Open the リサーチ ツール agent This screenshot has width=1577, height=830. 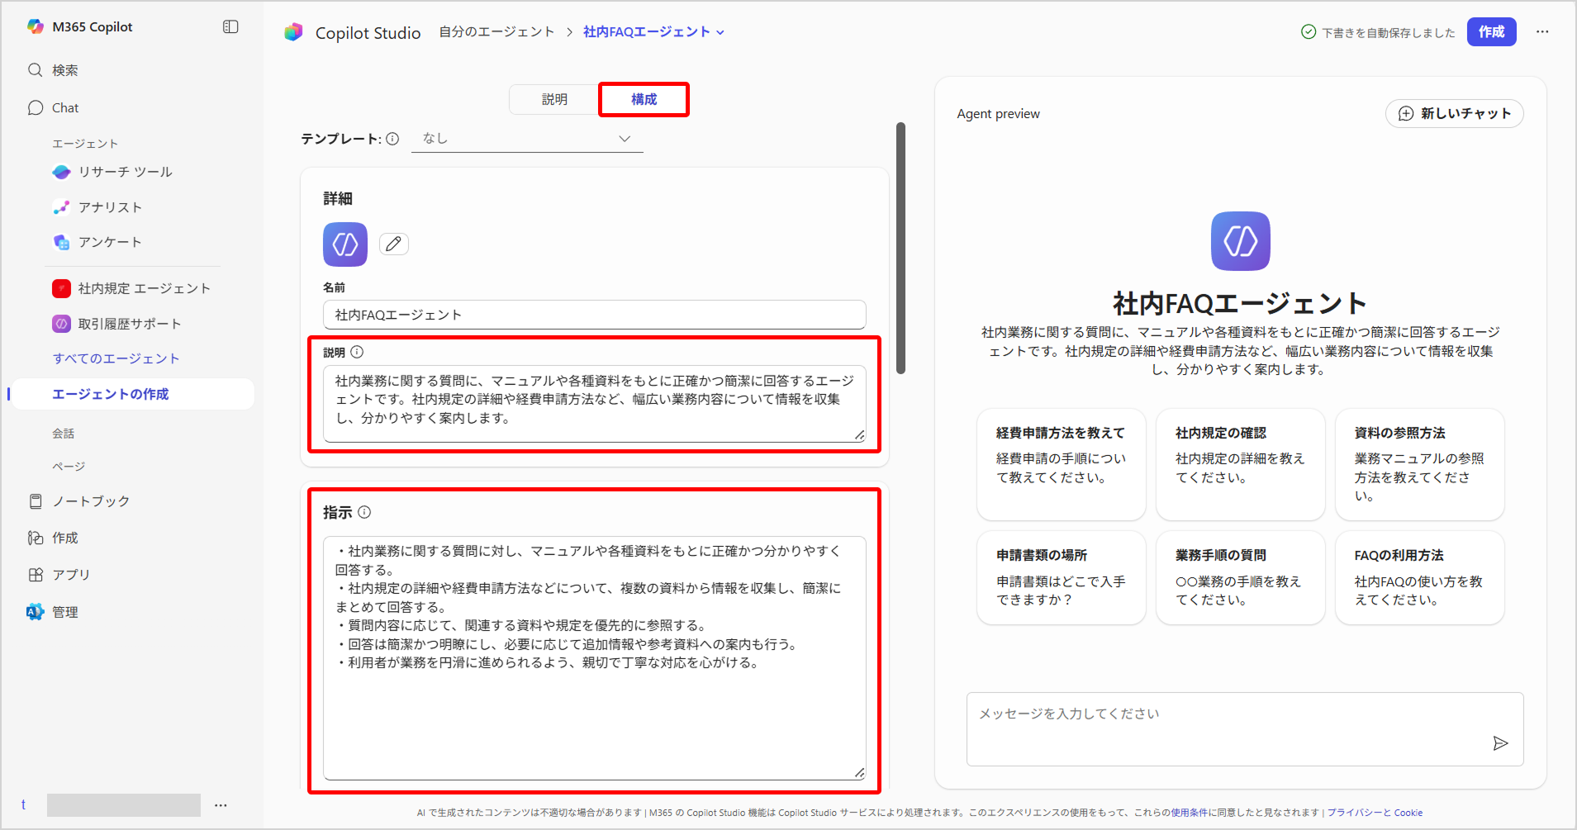tap(125, 172)
